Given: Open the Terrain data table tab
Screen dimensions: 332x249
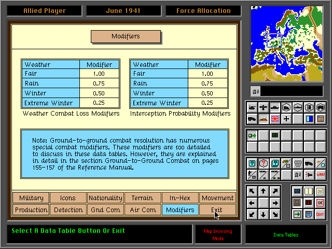Looking at the screenshot, I should point(143,198).
